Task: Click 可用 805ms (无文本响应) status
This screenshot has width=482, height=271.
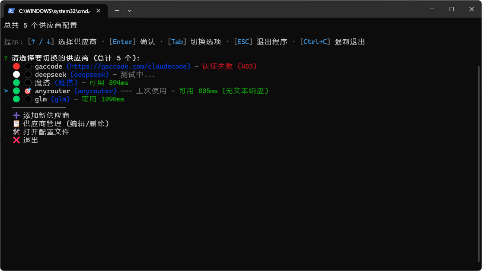Action: click(x=224, y=91)
